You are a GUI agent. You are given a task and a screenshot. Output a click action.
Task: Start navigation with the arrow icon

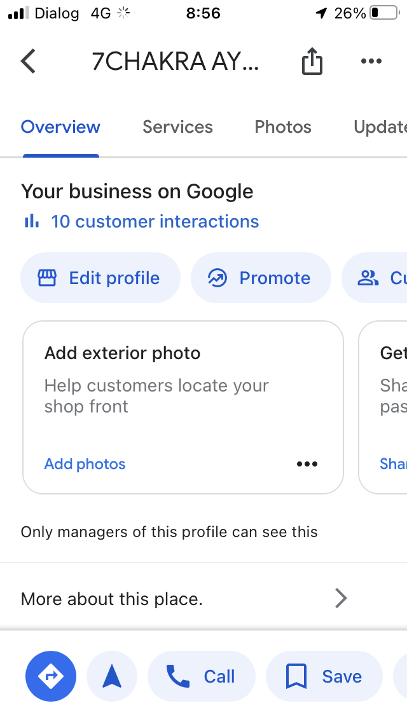[x=112, y=676]
